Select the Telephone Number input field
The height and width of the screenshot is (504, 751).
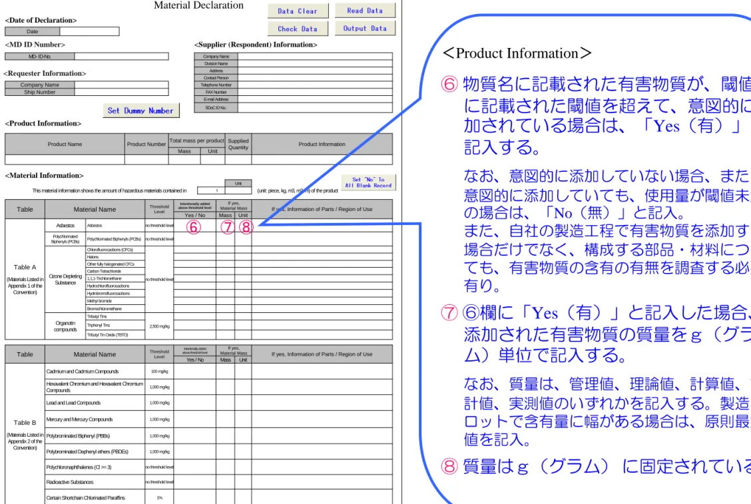[x=315, y=85]
